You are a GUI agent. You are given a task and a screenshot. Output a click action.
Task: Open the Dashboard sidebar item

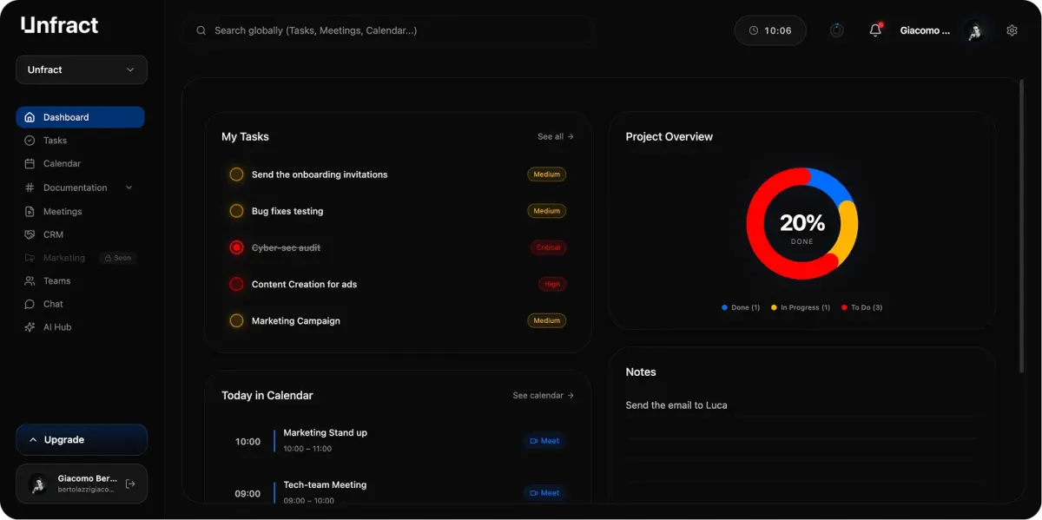(80, 117)
